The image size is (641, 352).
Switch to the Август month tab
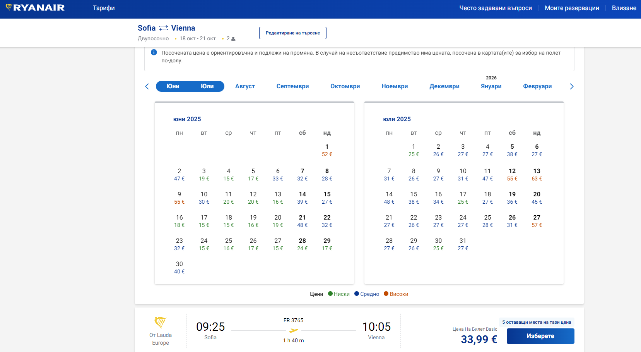(x=245, y=86)
